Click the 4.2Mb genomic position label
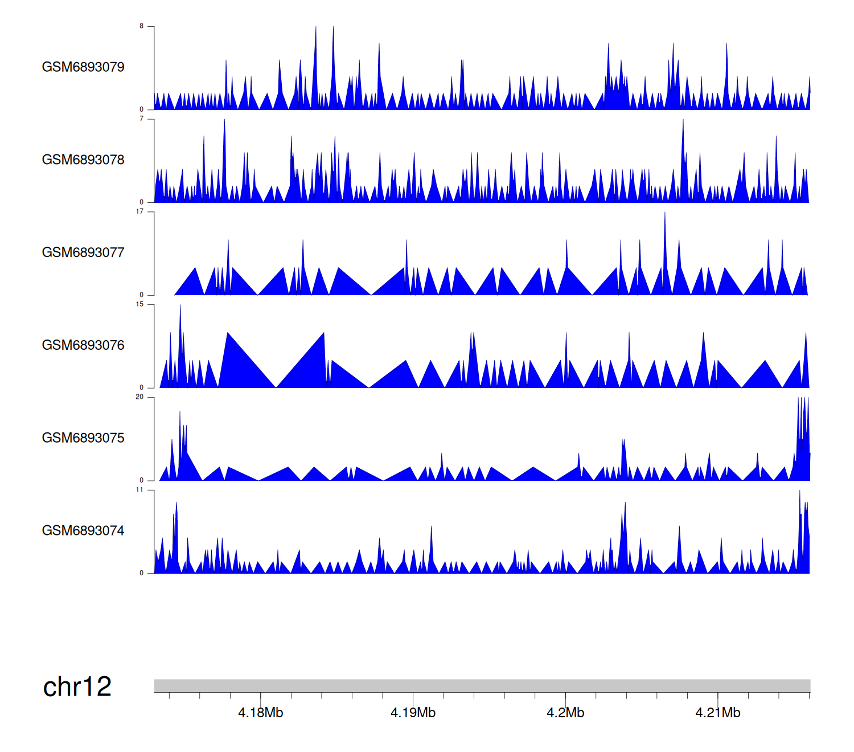 565,713
